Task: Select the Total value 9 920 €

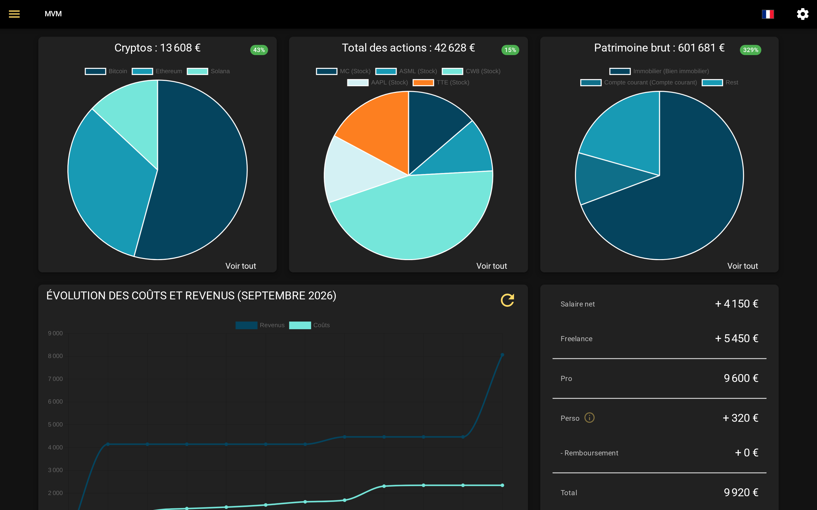Action: pyautogui.click(x=741, y=492)
